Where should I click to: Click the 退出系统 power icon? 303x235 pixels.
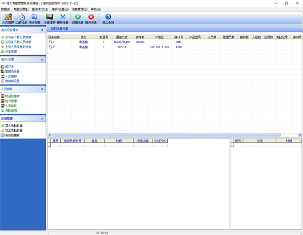point(108,19)
